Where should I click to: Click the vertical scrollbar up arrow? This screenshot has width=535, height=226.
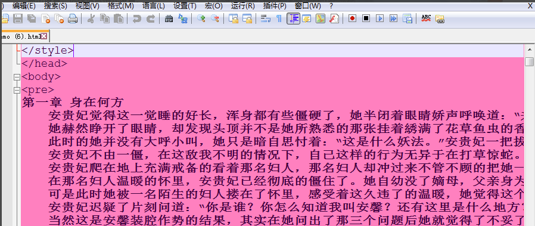coord(530,50)
